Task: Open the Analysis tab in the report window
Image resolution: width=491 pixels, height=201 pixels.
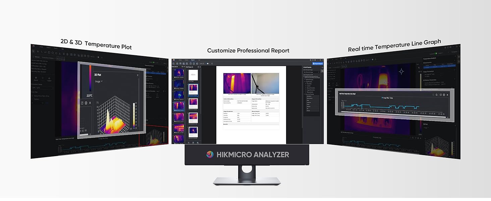Action: click(186, 60)
